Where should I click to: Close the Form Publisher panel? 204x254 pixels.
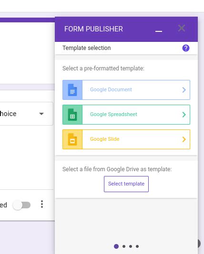pos(182,28)
